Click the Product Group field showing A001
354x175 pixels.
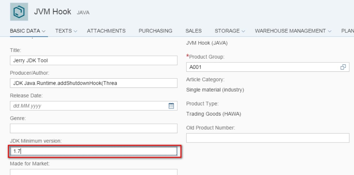(x=263, y=67)
